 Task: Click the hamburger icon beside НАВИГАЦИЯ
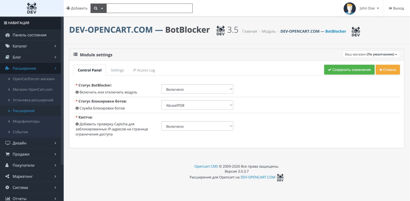tap(5, 23)
